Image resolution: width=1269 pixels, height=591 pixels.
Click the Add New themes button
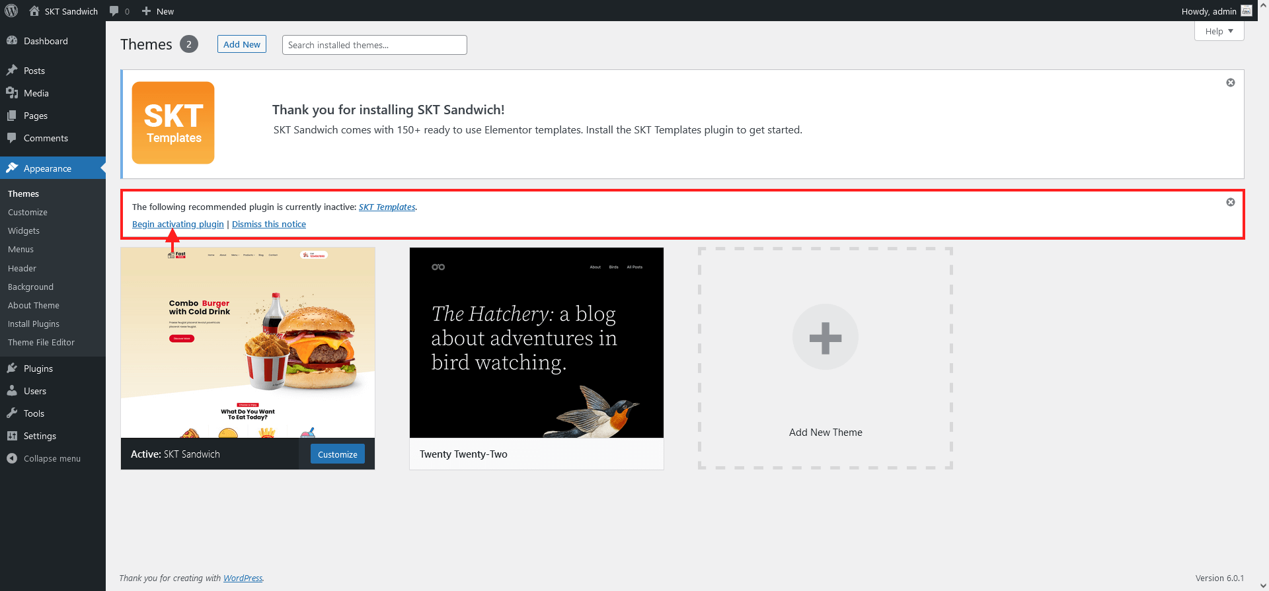242,44
